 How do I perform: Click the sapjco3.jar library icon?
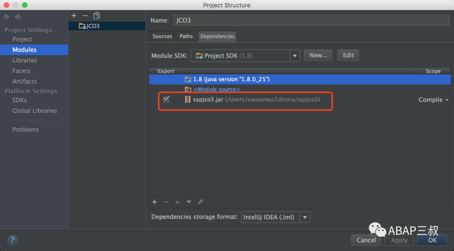[x=187, y=100]
